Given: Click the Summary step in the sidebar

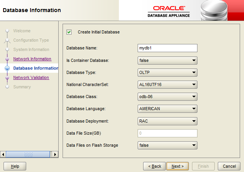Looking at the screenshot, I should pos(22,87).
